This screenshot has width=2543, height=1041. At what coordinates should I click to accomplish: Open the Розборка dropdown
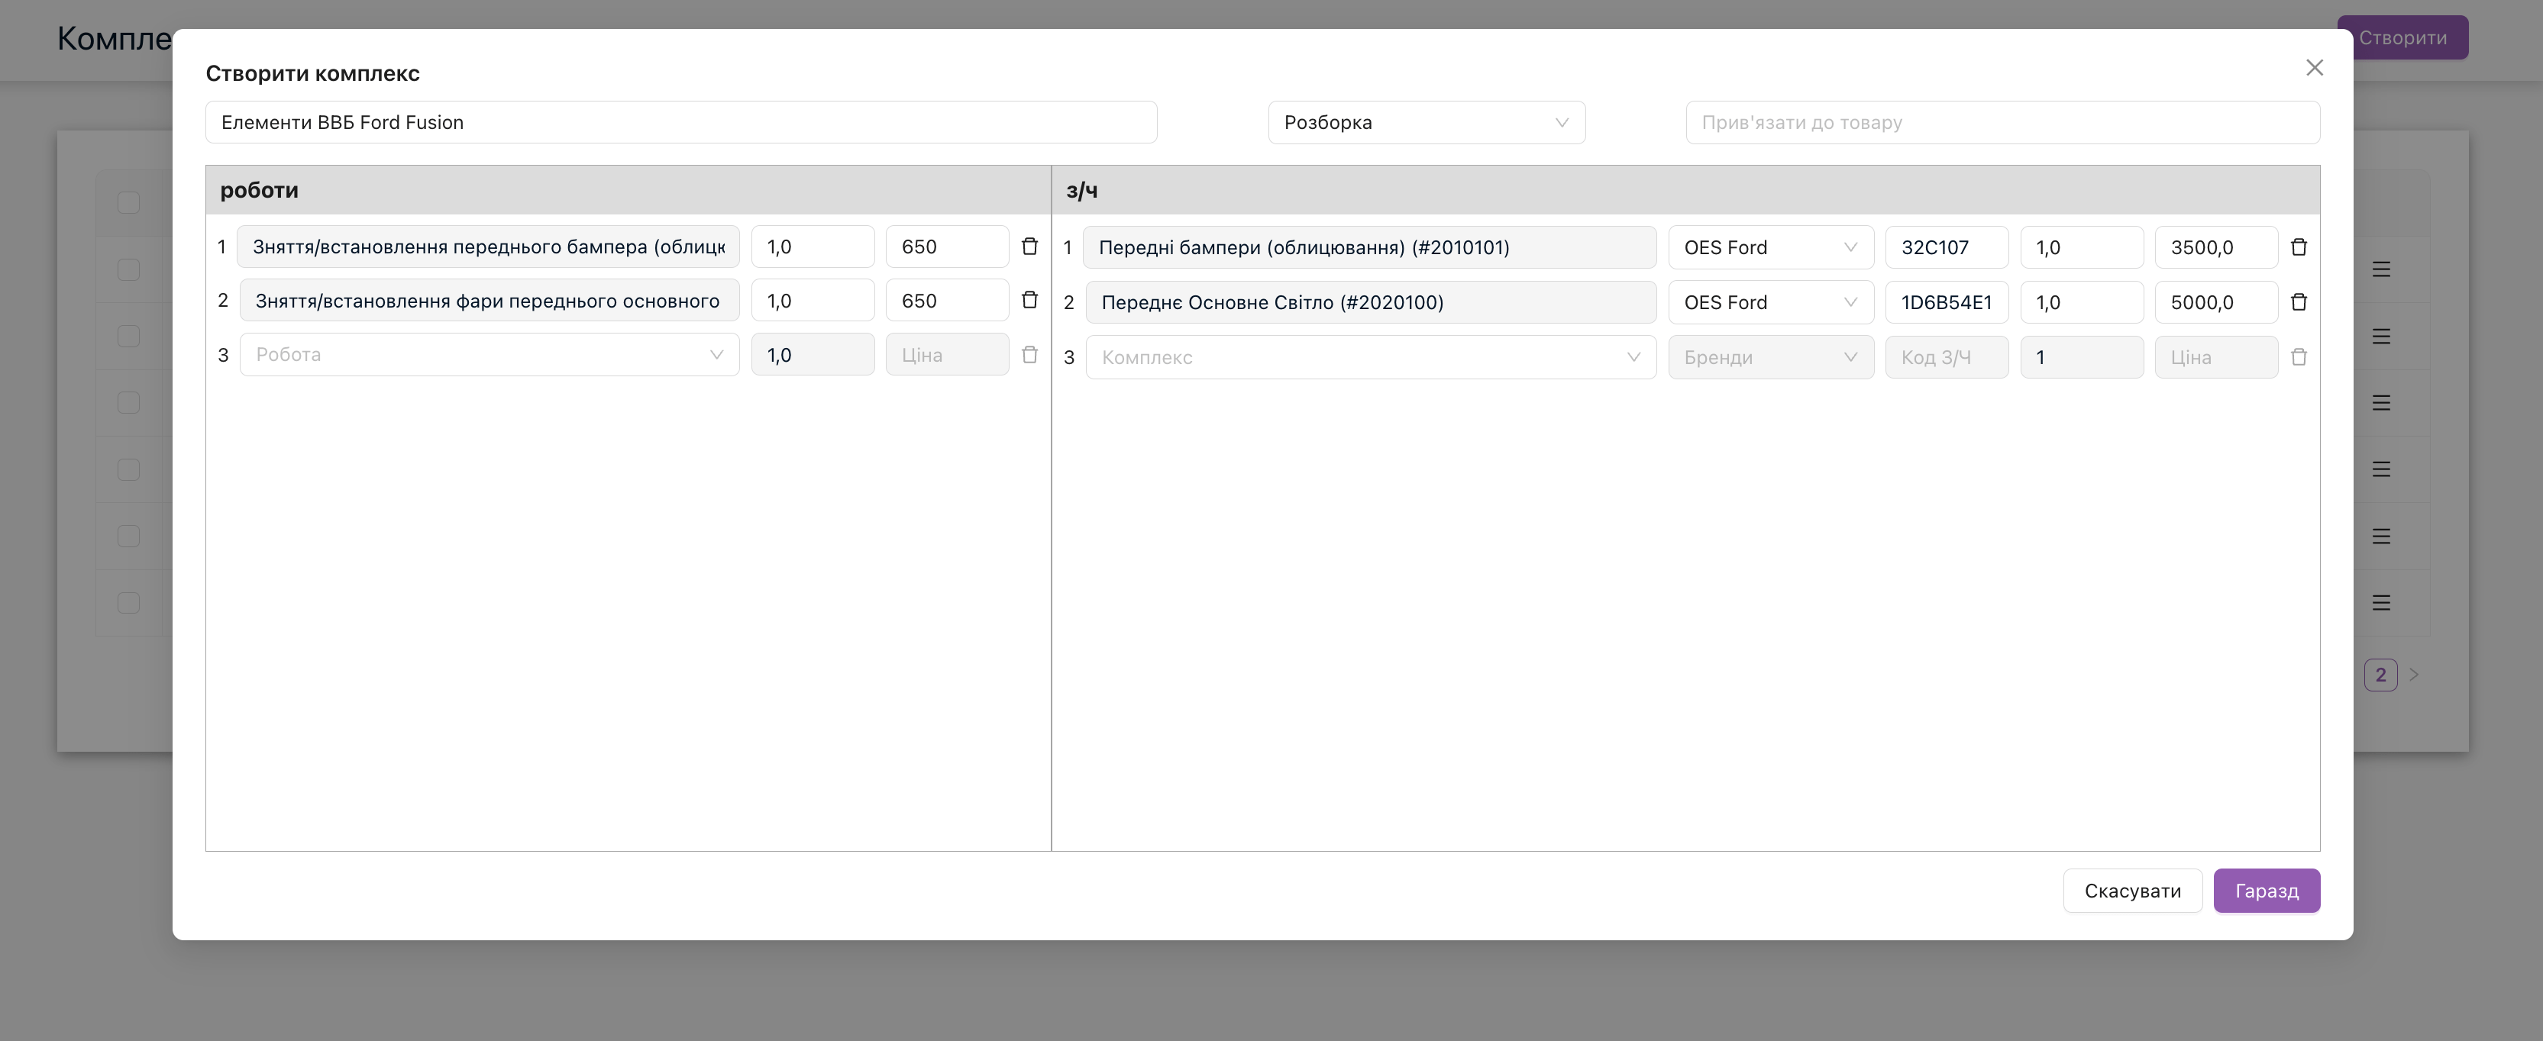tap(1426, 122)
